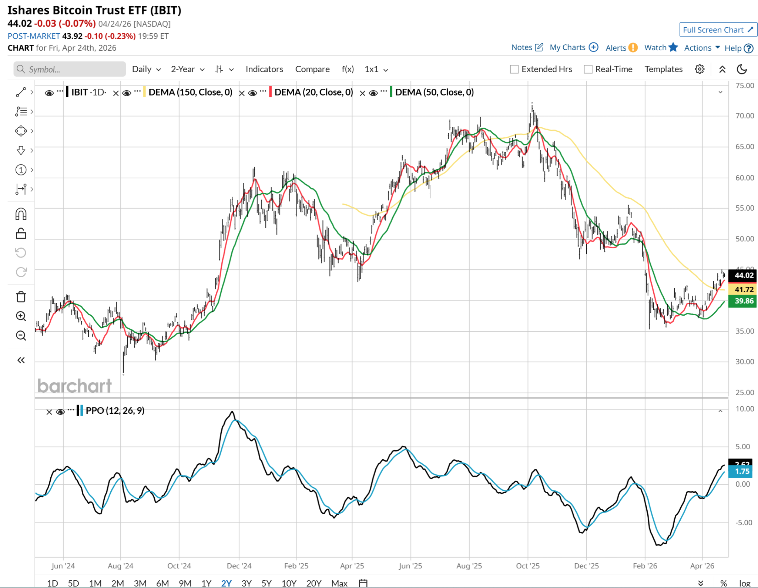Click the DEMA 20 red color swatch
Image resolution: width=758 pixels, height=588 pixels.
(271, 92)
